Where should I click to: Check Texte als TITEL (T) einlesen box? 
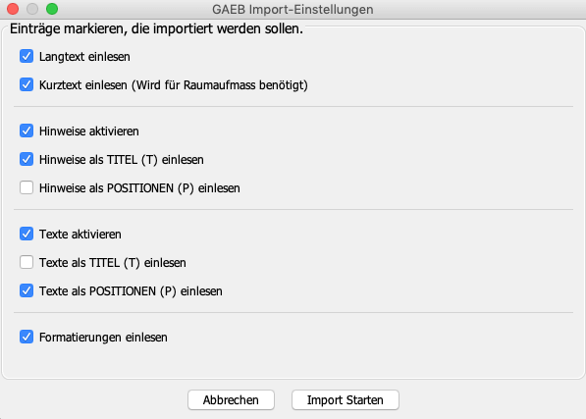coord(27,263)
